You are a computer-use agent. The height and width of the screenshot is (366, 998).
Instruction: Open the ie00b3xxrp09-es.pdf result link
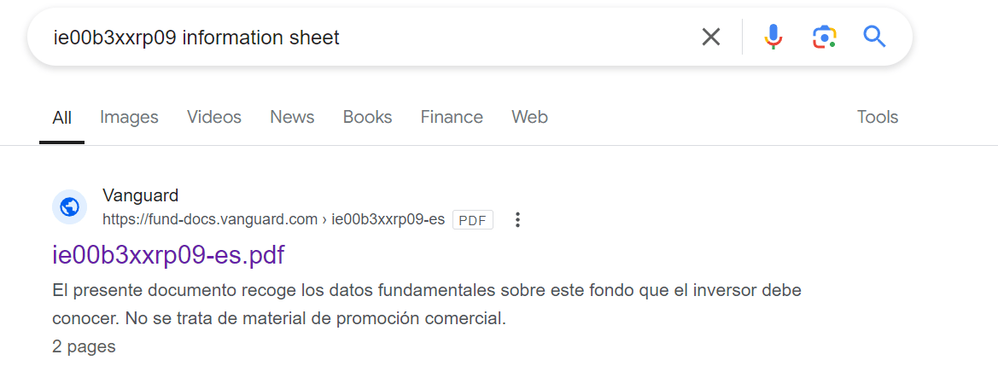[x=168, y=254]
